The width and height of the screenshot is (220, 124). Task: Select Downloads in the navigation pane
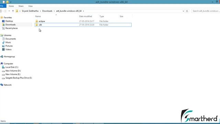coord(10,24)
